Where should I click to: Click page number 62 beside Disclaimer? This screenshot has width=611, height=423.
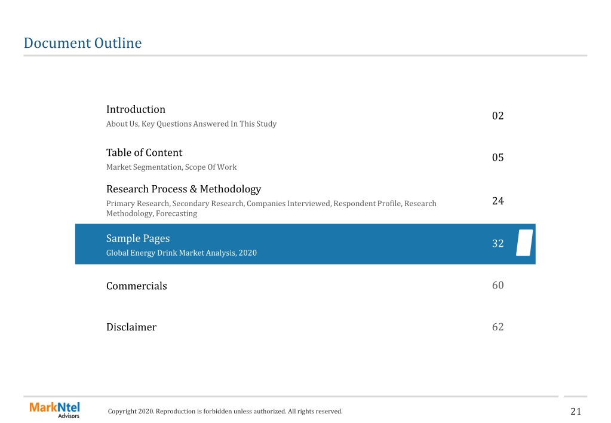[x=498, y=327]
